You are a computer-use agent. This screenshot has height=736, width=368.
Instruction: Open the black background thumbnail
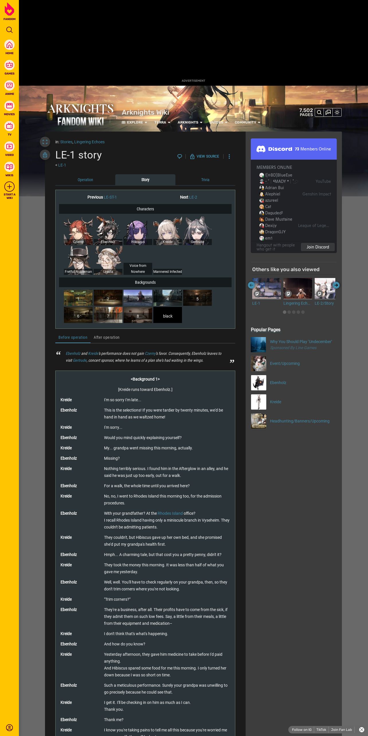pos(168,315)
